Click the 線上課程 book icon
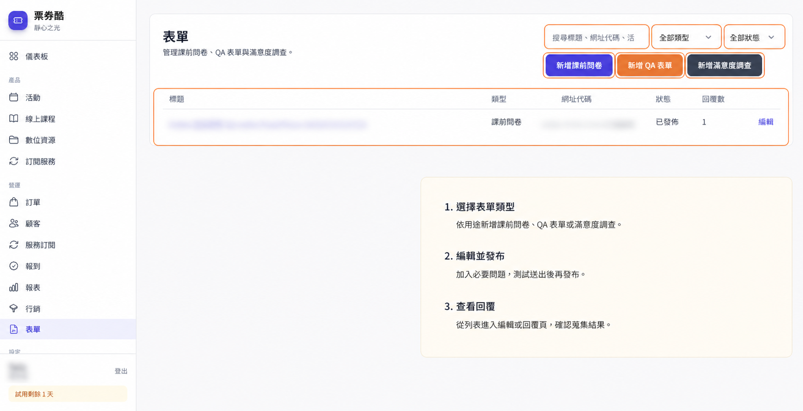The height and width of the screenshot is (411, 803). click(14, 119)
